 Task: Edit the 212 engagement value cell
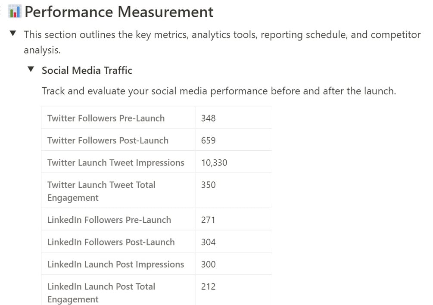[x=234, y=290]
